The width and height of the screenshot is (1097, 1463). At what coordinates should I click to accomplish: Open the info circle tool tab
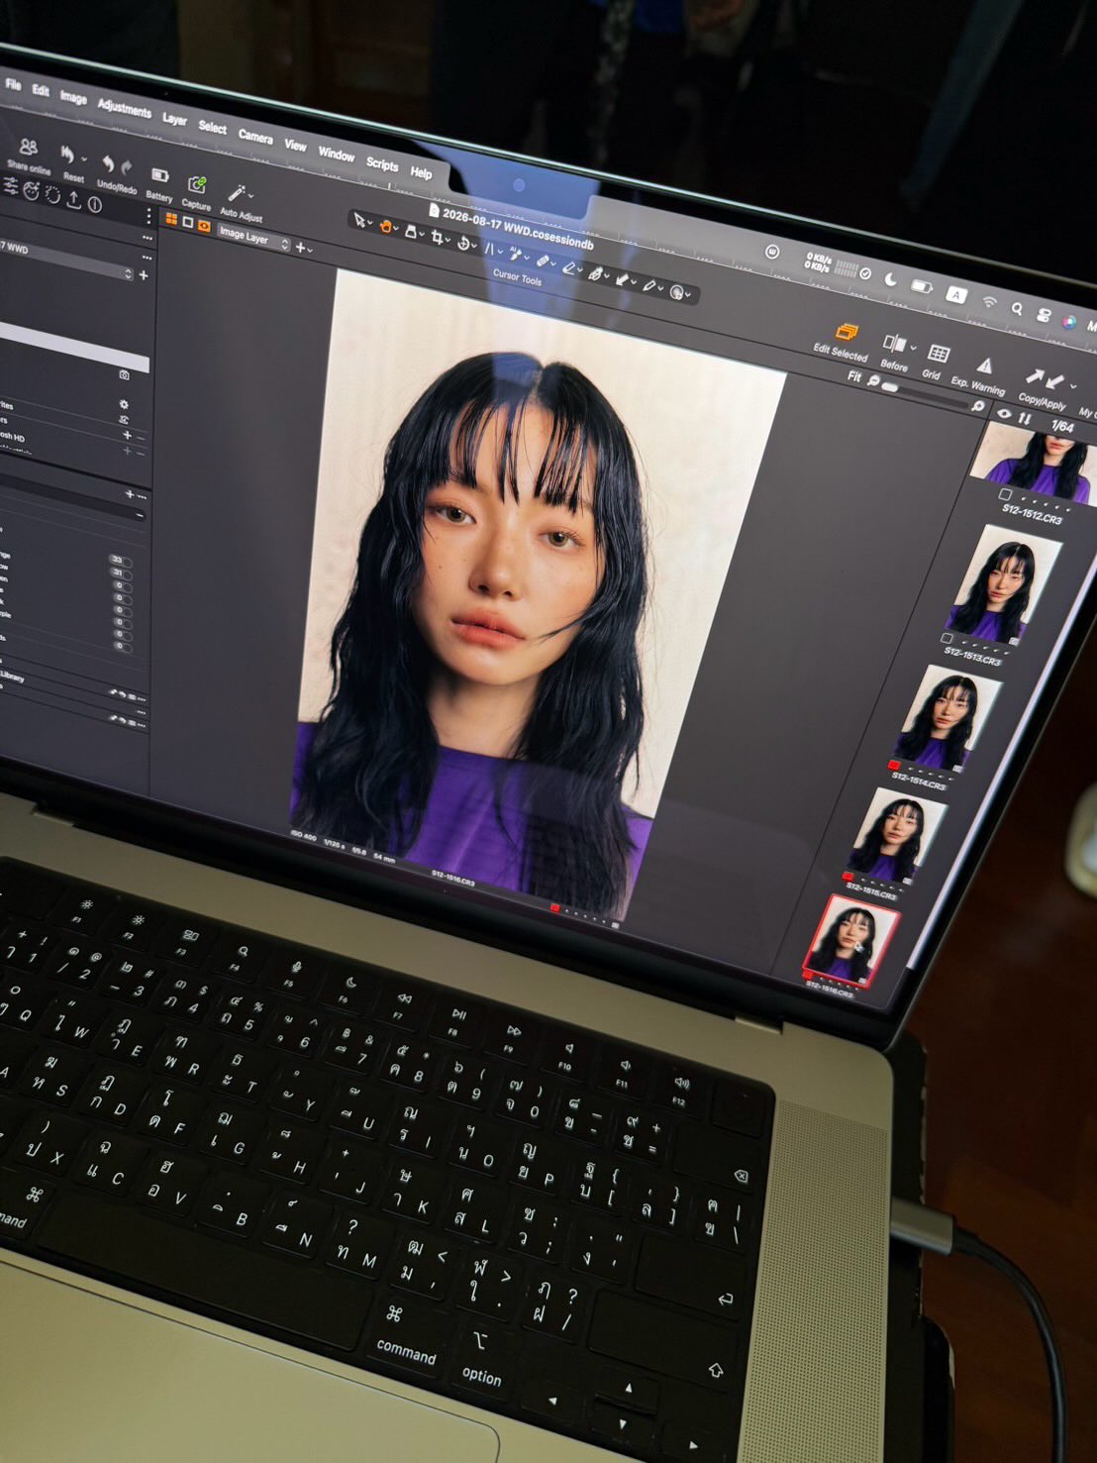pyautogui.click(x=95, y=204)
